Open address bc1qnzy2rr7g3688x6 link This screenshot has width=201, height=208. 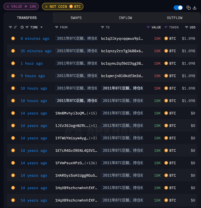[122, 51]
